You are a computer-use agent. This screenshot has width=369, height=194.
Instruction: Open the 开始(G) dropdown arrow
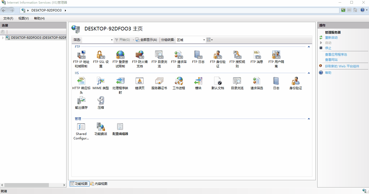click(x=134, y=40)
